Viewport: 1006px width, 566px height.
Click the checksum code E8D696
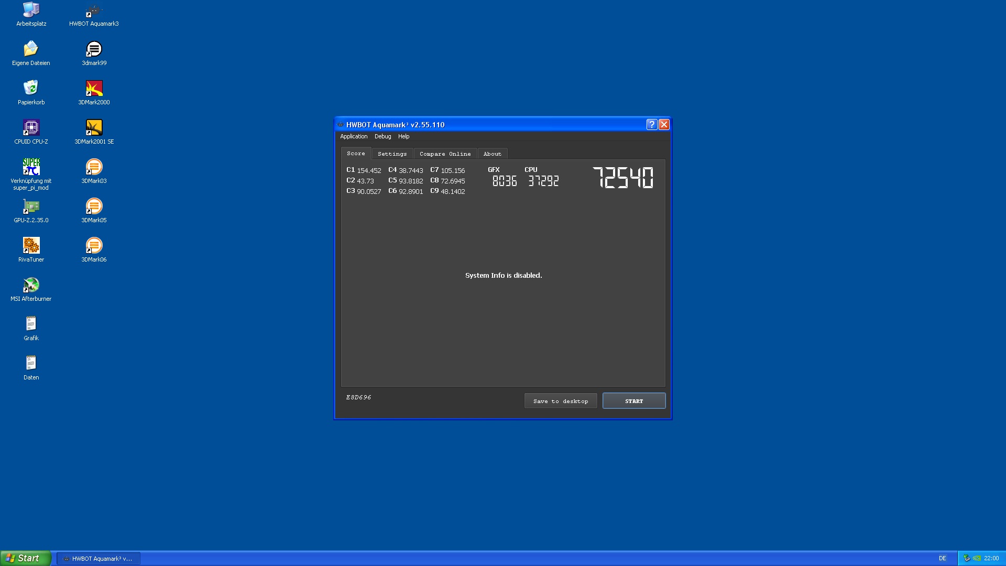pos(358,397)
